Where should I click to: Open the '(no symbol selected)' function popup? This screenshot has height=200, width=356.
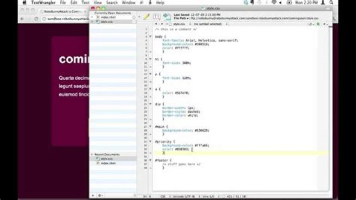210,24
